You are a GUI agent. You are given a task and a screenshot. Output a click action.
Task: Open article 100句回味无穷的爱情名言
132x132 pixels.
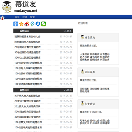point(28,128)
